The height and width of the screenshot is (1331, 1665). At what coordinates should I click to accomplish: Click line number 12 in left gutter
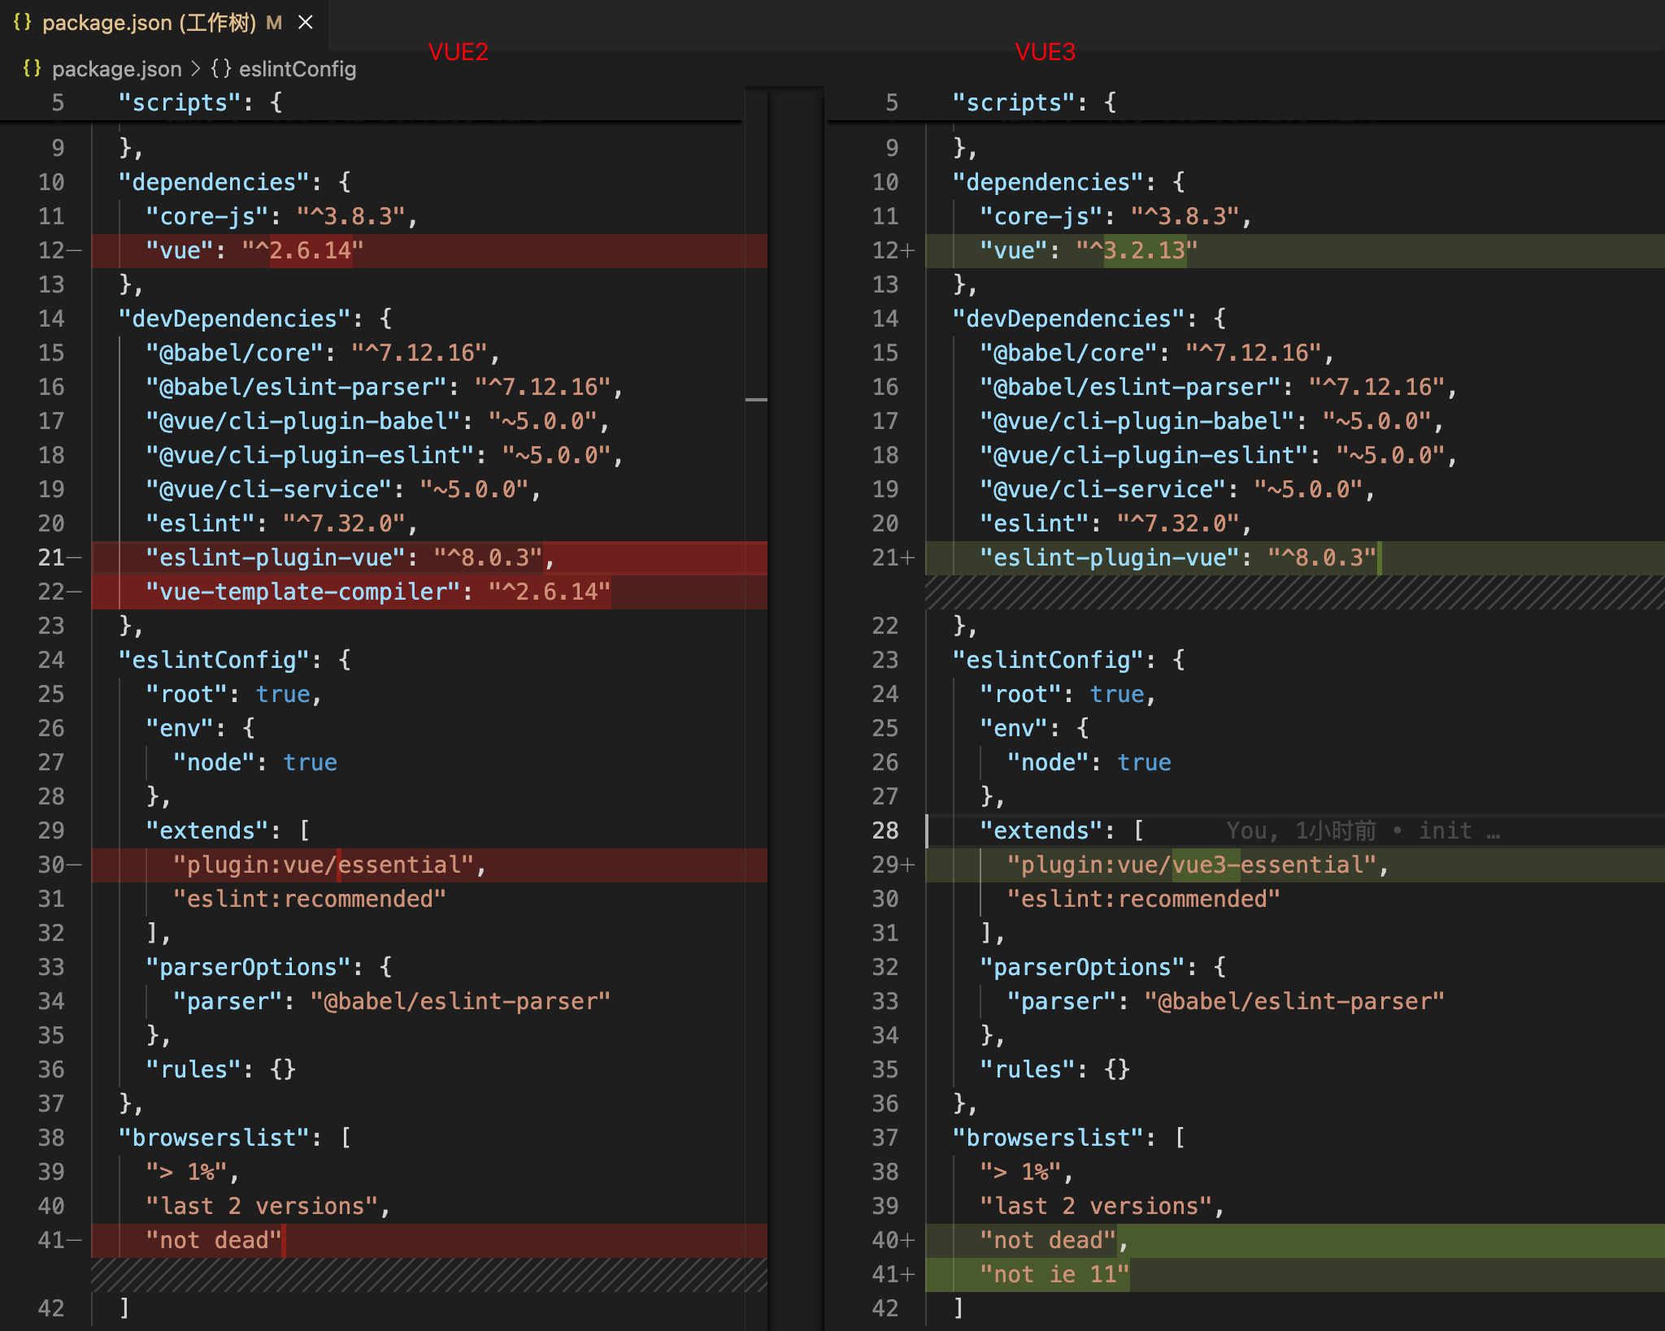tap(51, 250)
